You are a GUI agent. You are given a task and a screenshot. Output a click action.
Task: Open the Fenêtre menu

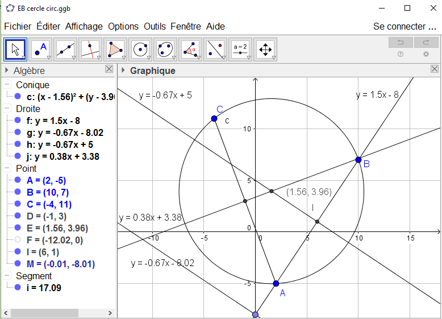[186, 26]
